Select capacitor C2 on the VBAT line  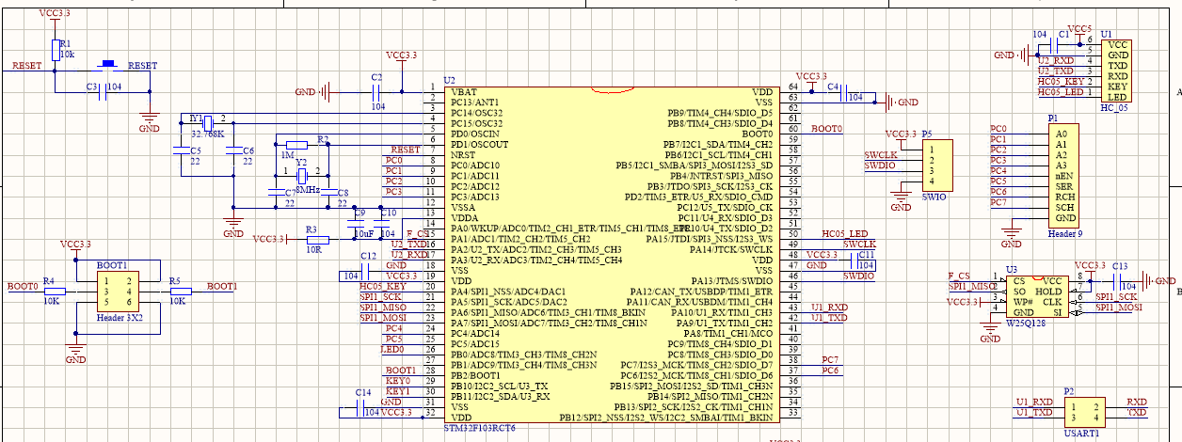(x=376, y=92)
